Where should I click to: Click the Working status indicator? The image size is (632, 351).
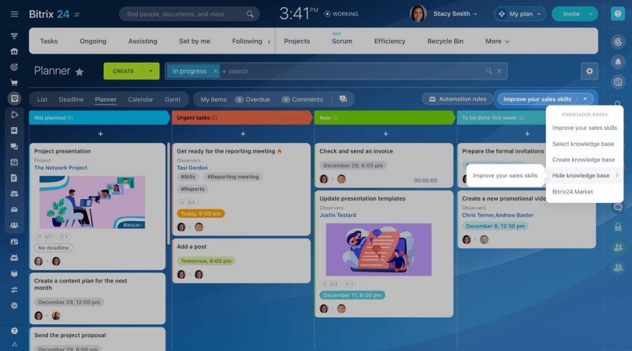pos(341,14)
